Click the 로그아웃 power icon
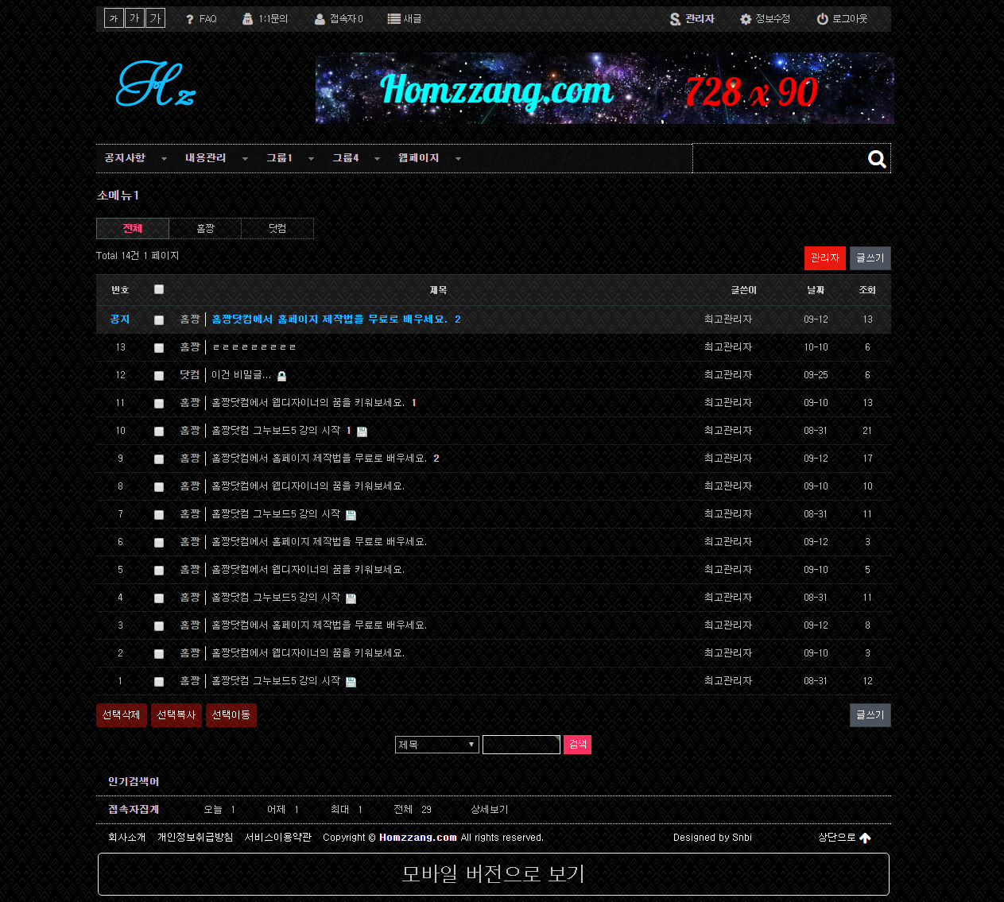 pyautogui.click(x=823, y=19)
